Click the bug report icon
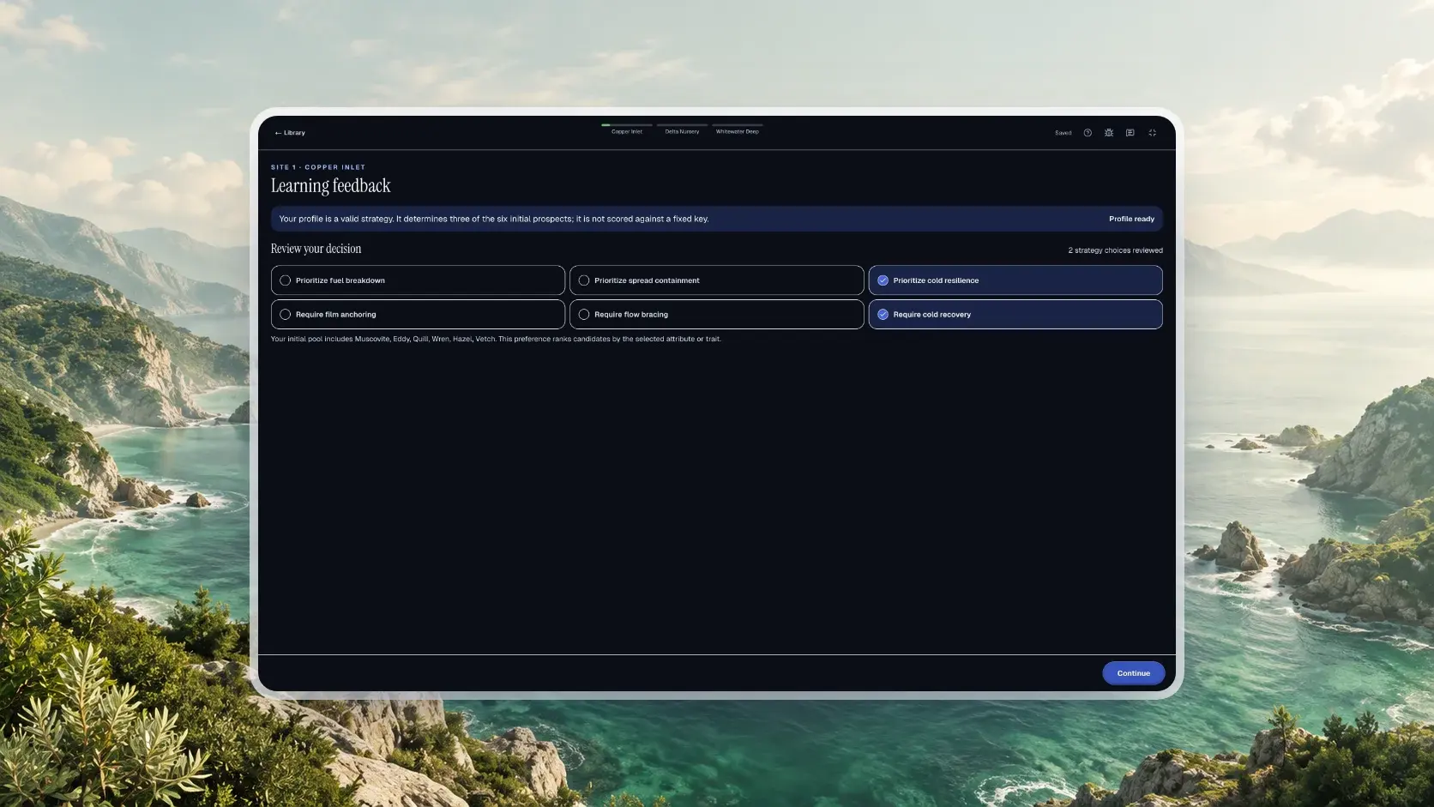 1109,133
